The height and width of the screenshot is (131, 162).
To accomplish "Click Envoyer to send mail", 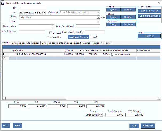I will (x=149, y=36).
